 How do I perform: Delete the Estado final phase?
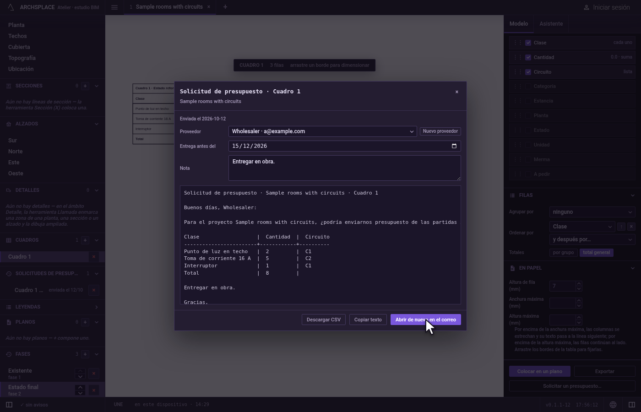coord(94,390)
